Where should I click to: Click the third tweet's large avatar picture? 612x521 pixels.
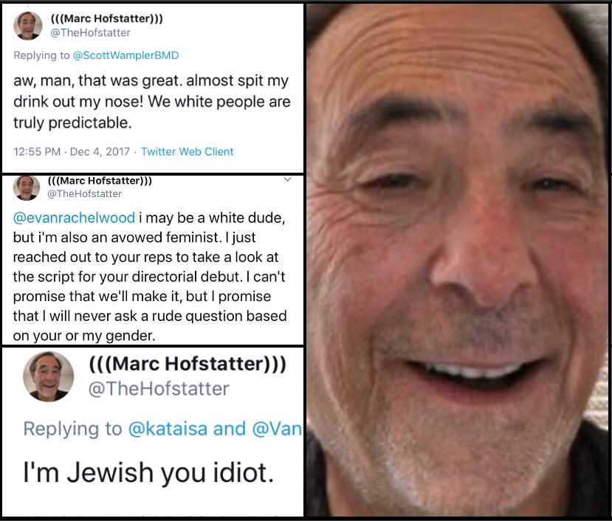pos(49,376)
